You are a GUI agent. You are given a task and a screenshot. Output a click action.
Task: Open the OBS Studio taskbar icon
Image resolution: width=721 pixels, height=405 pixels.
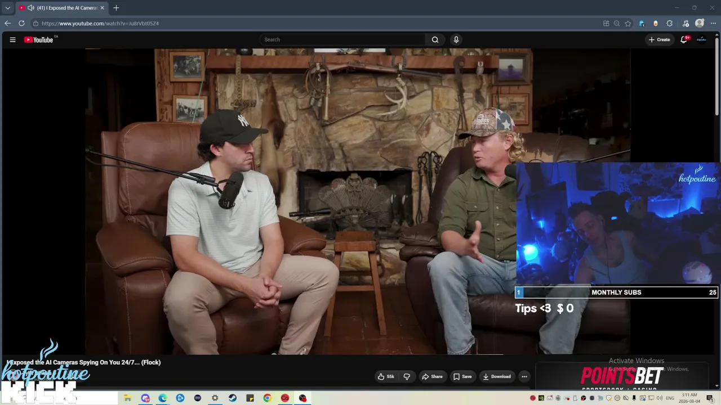(x=302, y=398)
